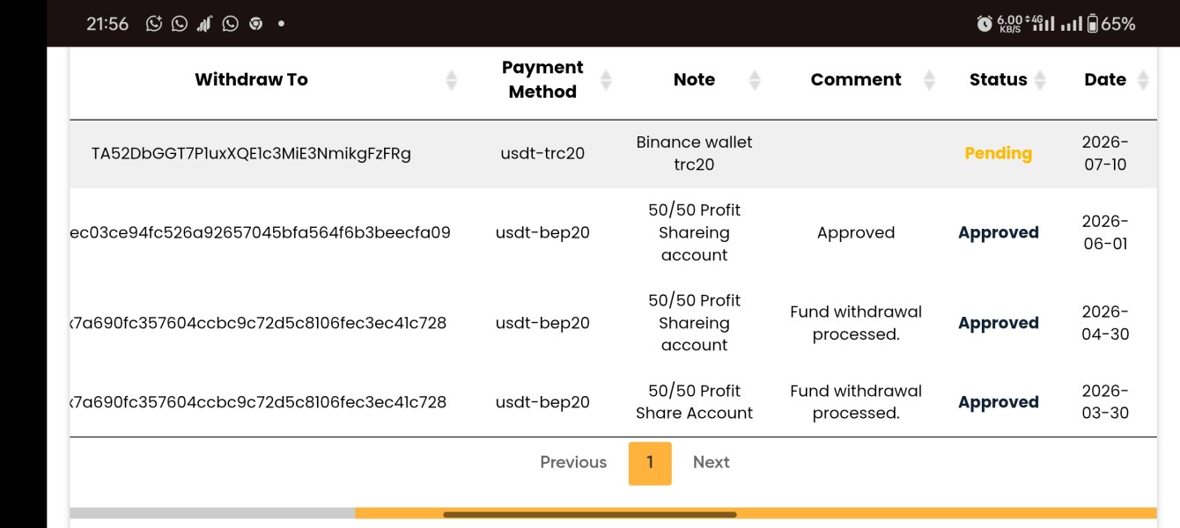Tap Chrome notification icon in status bar
The image size is (1180, 528).
click(x=256, y=24)
